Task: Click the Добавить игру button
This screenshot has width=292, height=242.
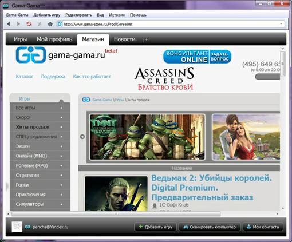Action: 156,227
